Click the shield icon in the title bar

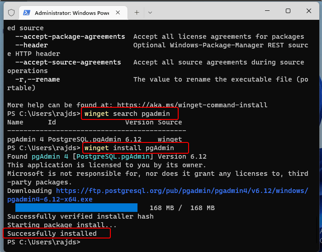[11, 13]
